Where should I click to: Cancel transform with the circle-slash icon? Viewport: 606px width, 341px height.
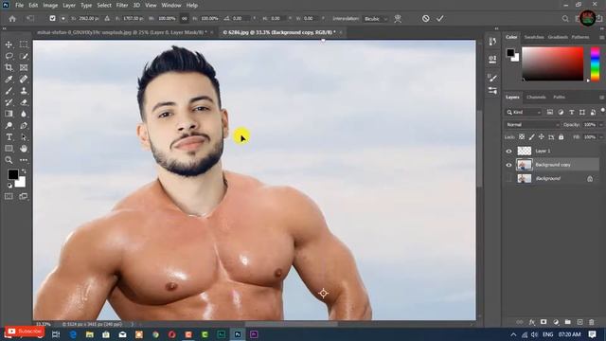click(425, 19)
